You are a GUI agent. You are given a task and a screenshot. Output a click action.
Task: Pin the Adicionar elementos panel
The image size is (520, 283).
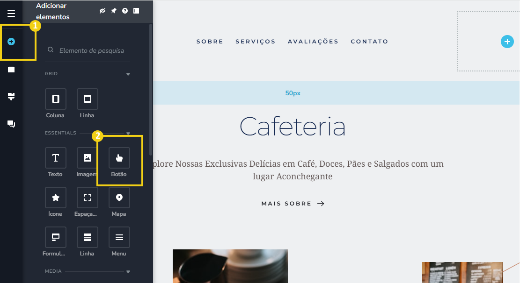click(114, 11)
